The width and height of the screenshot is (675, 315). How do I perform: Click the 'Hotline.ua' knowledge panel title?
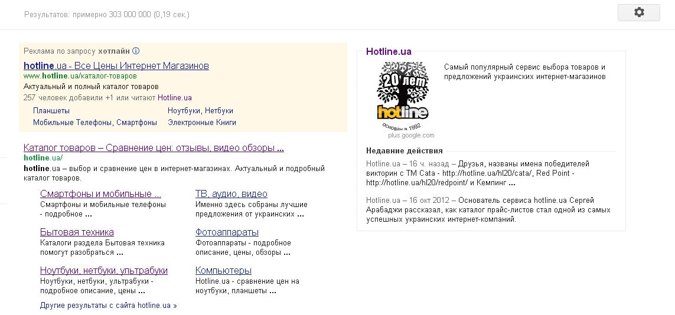click(389, 52)
